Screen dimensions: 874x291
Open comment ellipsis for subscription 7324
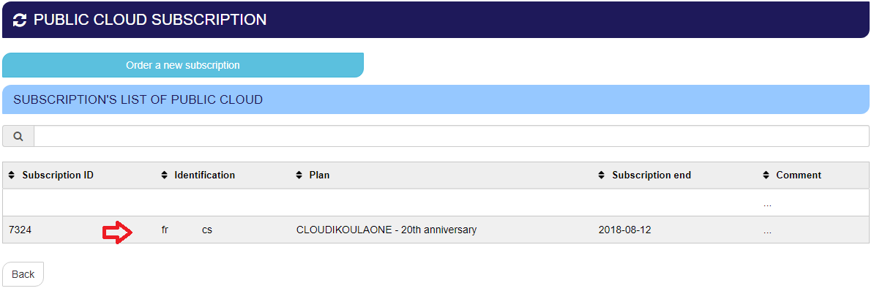click(768, 232)
